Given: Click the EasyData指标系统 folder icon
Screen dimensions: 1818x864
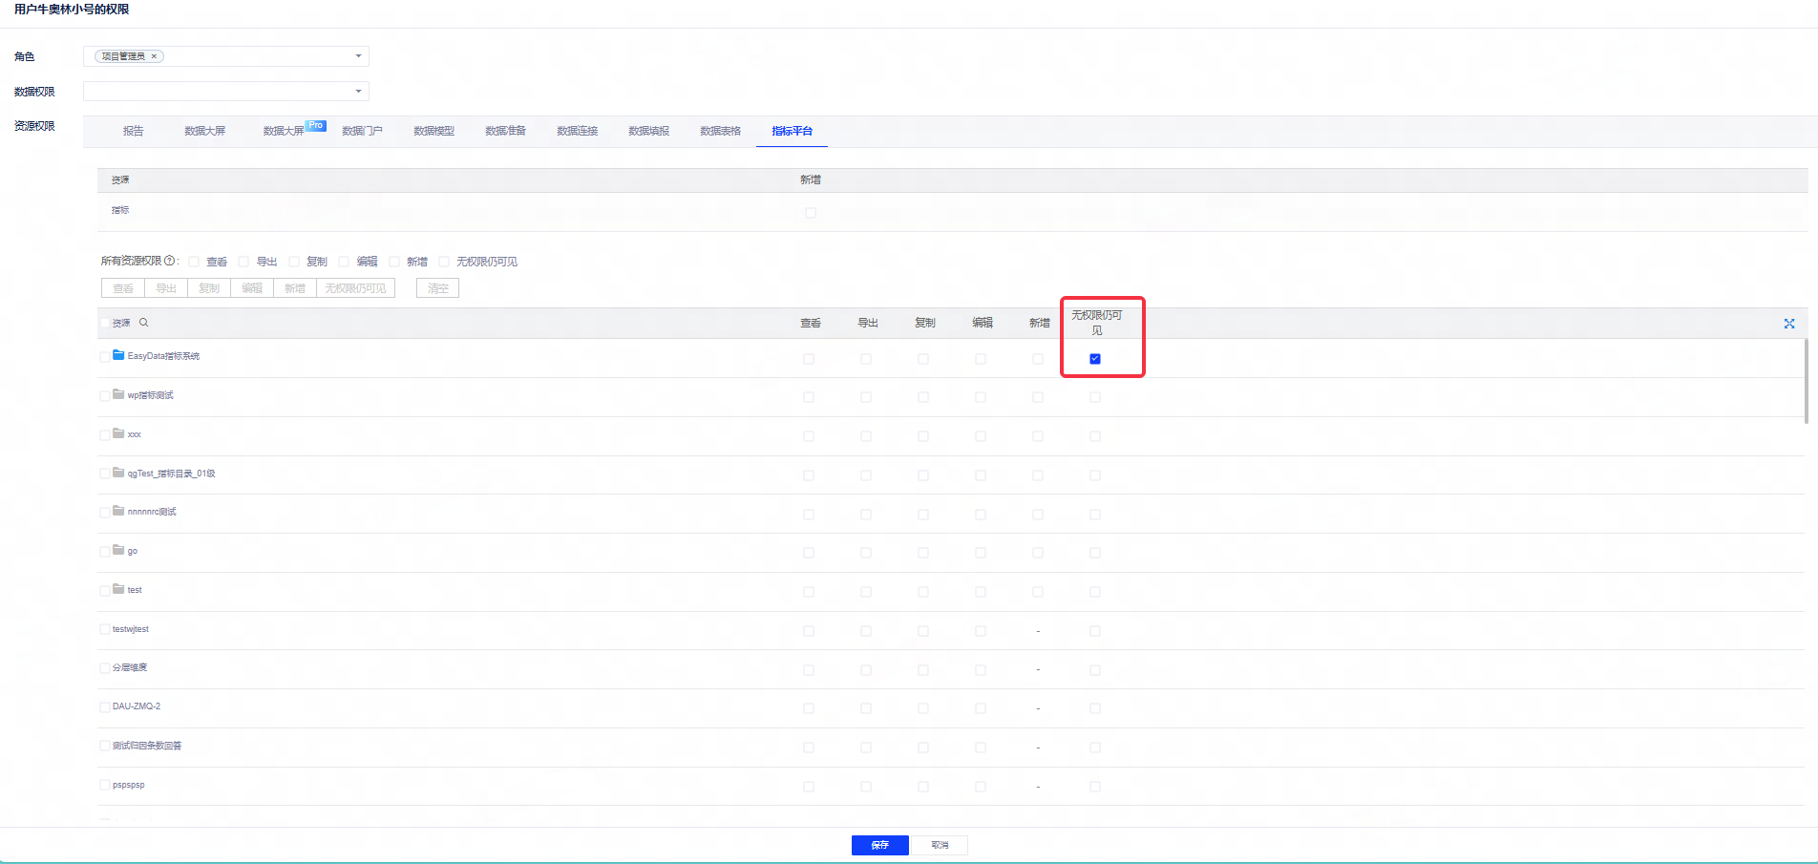Looking at the screenshot, I should [118, 355].
